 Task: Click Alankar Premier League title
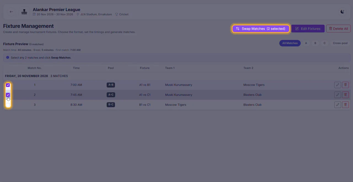pyautogui.click(x=57, y=10)
